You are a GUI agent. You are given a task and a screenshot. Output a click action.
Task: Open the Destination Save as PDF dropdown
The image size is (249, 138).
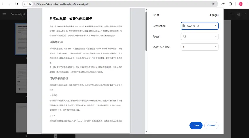(x=199, y=26)
